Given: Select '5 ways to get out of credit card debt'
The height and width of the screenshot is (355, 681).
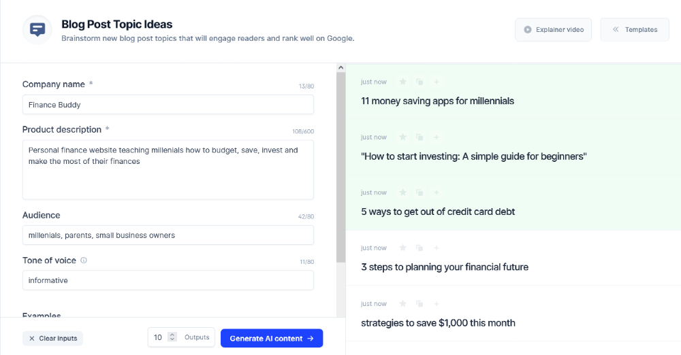Looking at the screenshot, I should 438,212.
